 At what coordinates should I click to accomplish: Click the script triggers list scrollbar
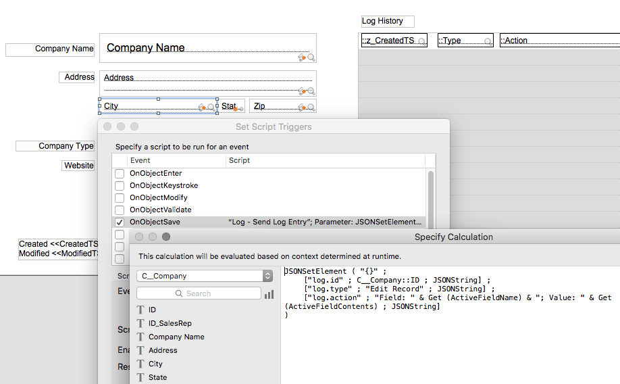431,199
